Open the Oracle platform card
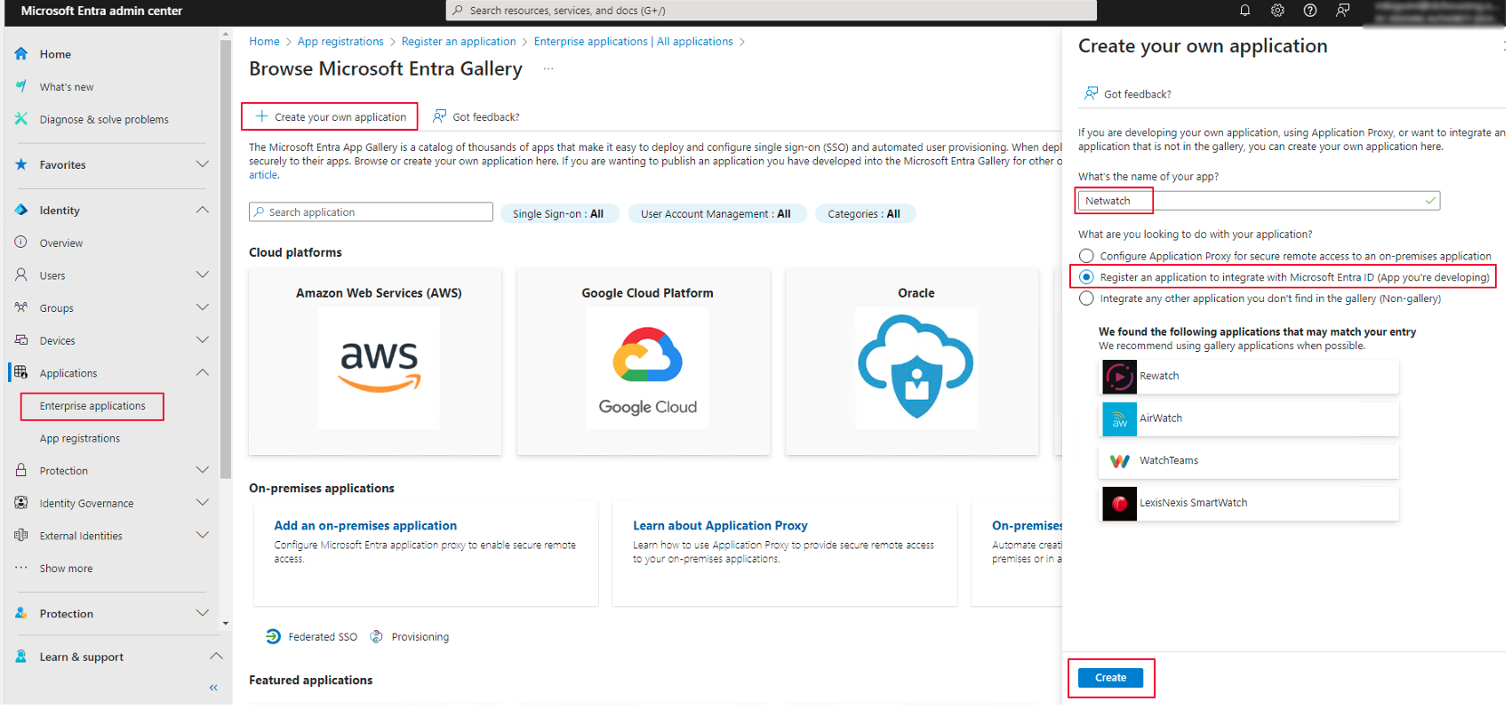Viewport: 1512px width, 709px height. [912, 362]
